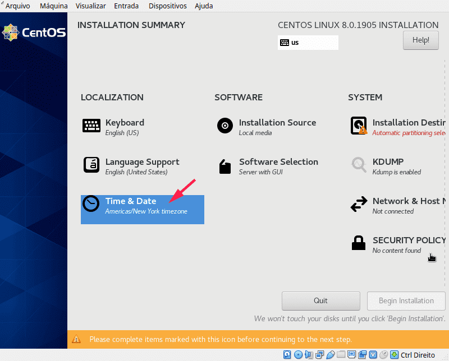
Task: Click the 'Please complete items marked' warning message
Action: click(x=221, y=340)
